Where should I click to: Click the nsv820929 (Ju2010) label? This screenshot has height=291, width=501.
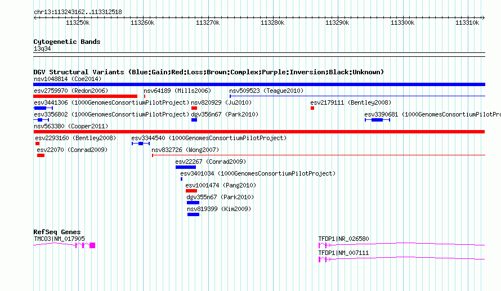[x=221, y=102]
